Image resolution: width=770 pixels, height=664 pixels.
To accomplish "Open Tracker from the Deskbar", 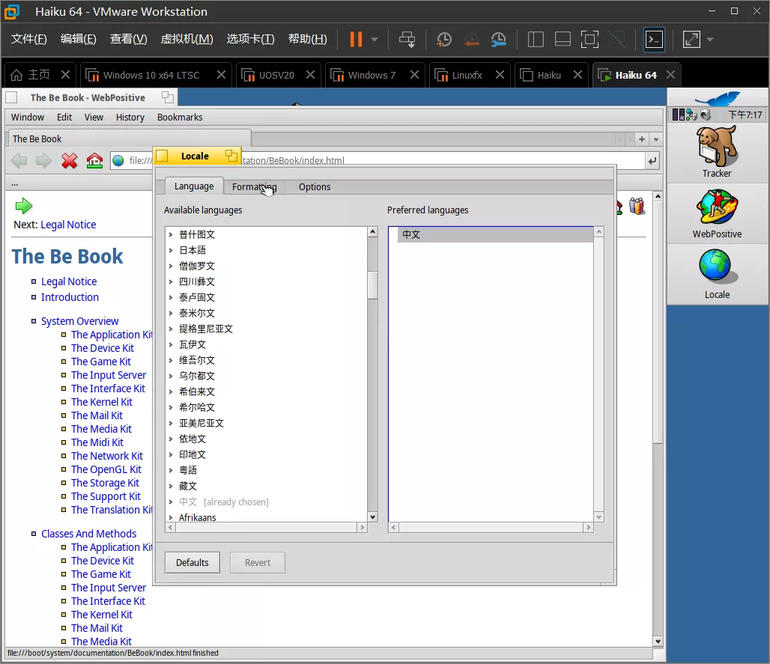I will click(x=716, y=152).
